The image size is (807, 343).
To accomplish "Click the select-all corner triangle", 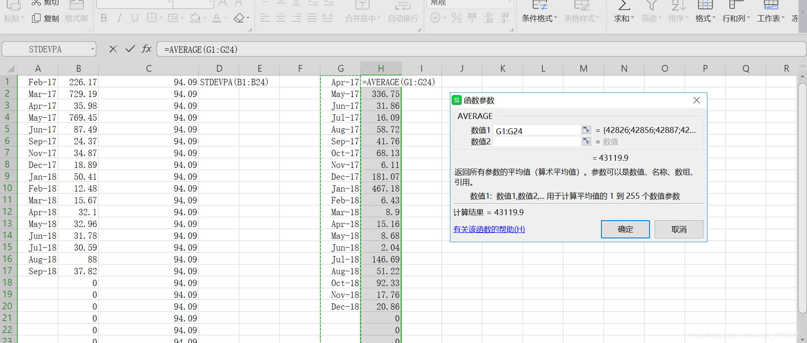I will 10,69.
